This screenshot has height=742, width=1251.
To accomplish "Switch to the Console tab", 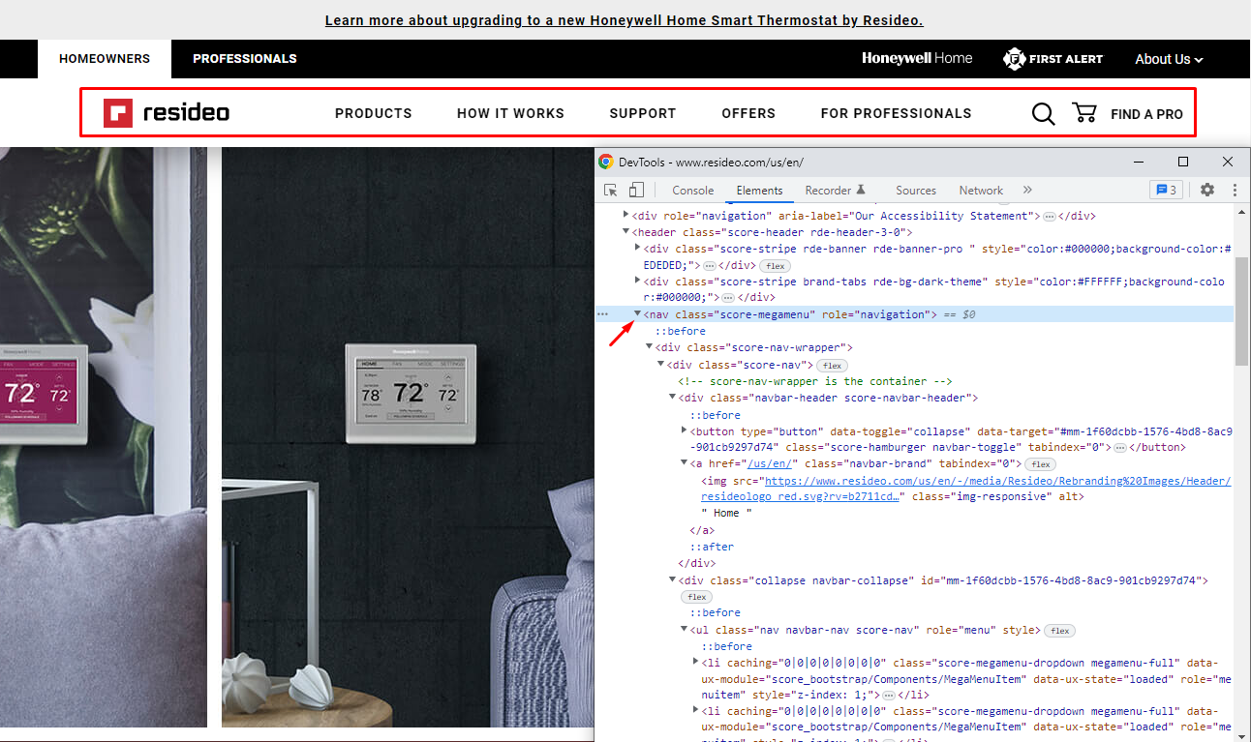I will point(693,191).
